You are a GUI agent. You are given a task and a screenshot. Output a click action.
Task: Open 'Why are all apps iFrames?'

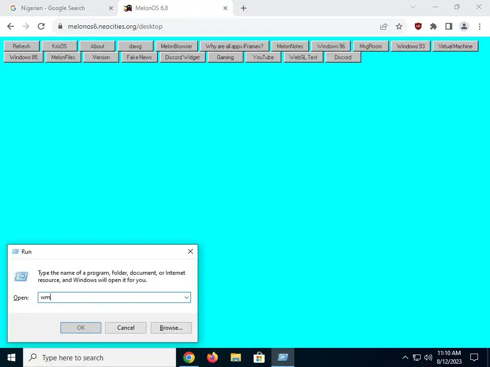(234, 46)
